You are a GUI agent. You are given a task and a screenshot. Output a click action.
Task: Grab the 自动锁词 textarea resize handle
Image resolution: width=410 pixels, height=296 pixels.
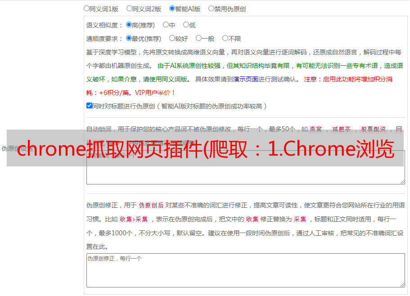click(402, 182)
